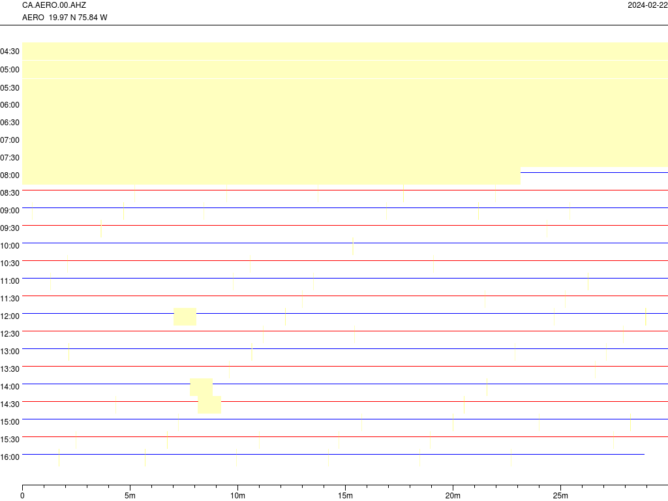
Task: Click the yellow gap block on 14:30 trace
Action: coord(209,404)
